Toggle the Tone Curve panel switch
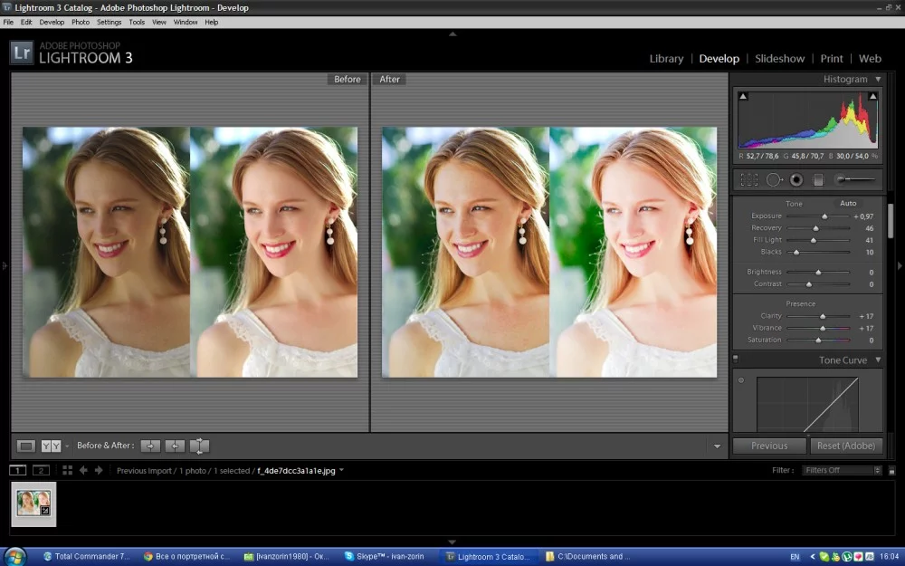The width and height of the screenshot is (905, 566). coord(736,360)
